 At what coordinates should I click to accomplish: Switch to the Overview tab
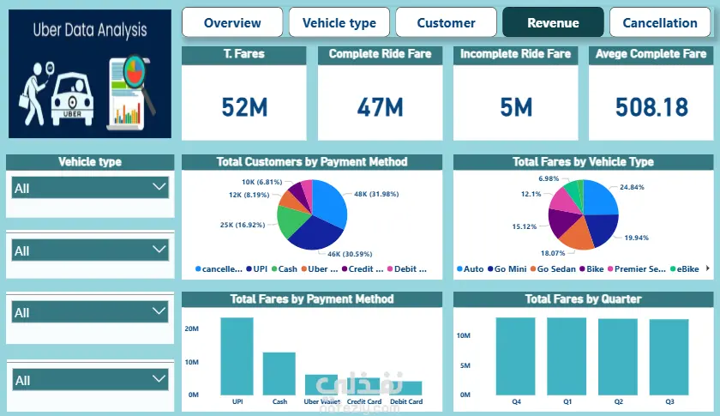click(232, 22)
